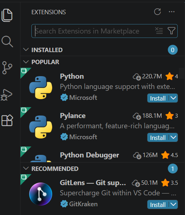The image size is (185, 215).
Task: Click the GitKraken publisher name
Action: (83, 204)
